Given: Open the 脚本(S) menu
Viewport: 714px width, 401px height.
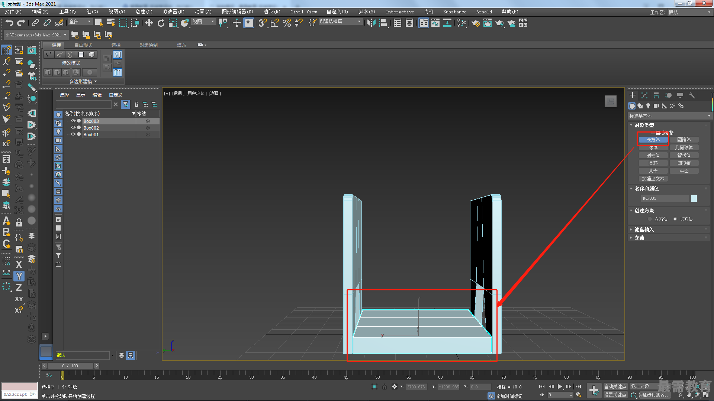Looking at the screenshot, I should pos(367,12).
